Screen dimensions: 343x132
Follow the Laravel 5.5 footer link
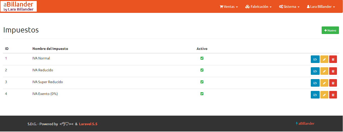click(88, 124)
